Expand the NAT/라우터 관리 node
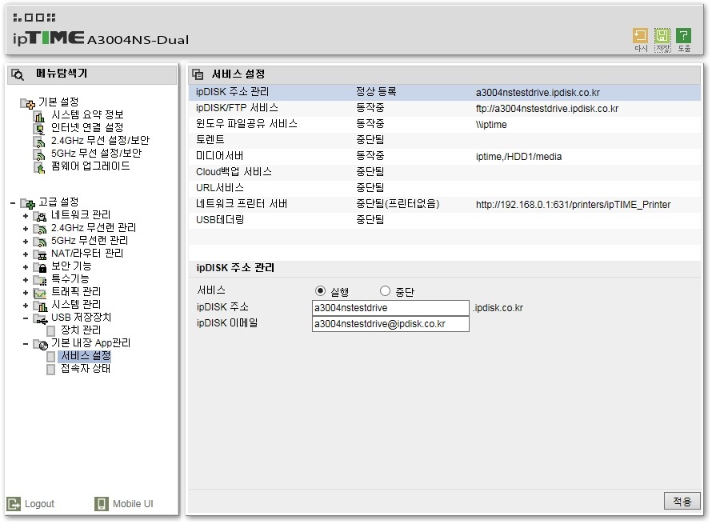This screenshot has height=524, width=712. pyautogui.click(x=26, y=254)
